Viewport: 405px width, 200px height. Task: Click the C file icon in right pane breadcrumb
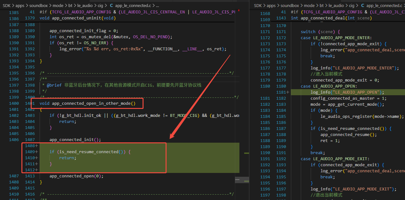click(x=362, y=5)
